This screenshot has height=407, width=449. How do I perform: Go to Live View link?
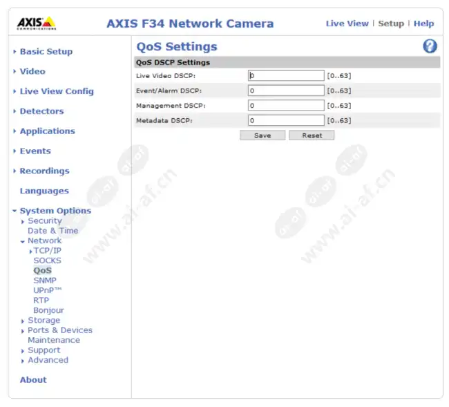347,23
